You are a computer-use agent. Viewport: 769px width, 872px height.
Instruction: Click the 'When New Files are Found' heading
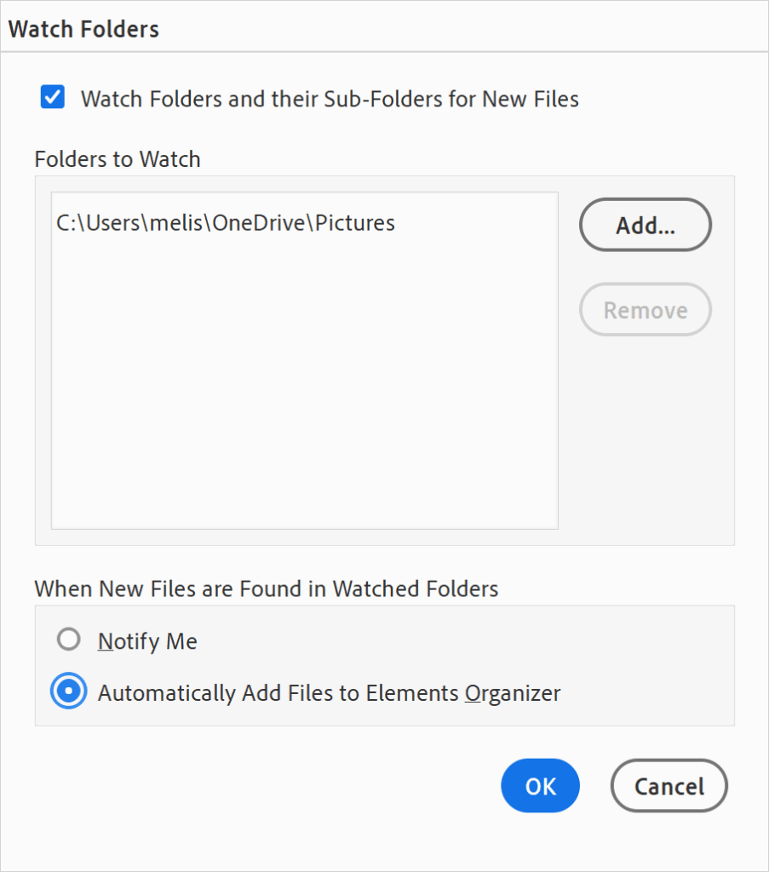266,588
